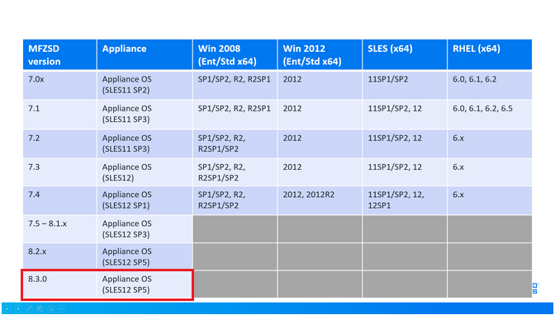Select '11SP1/SP2, 12, 12SP1' cell

coord(405,200)
